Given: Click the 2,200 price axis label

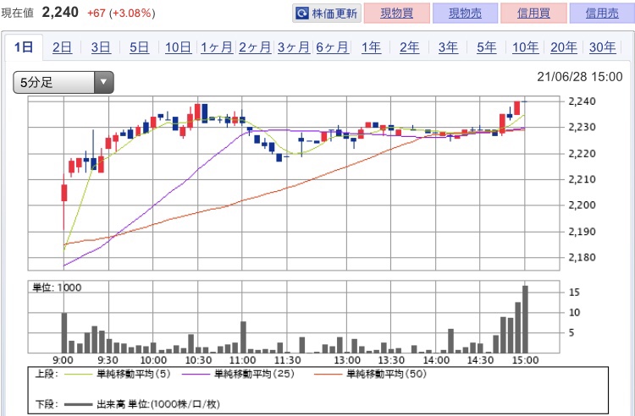Looking at the screenshot, I should [x=582, y=205].
